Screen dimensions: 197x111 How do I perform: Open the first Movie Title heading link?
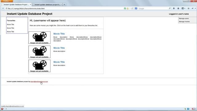coord(59,34)
